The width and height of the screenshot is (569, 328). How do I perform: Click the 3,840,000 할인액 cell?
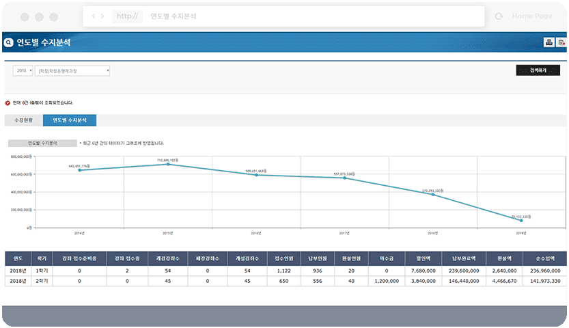424,281
